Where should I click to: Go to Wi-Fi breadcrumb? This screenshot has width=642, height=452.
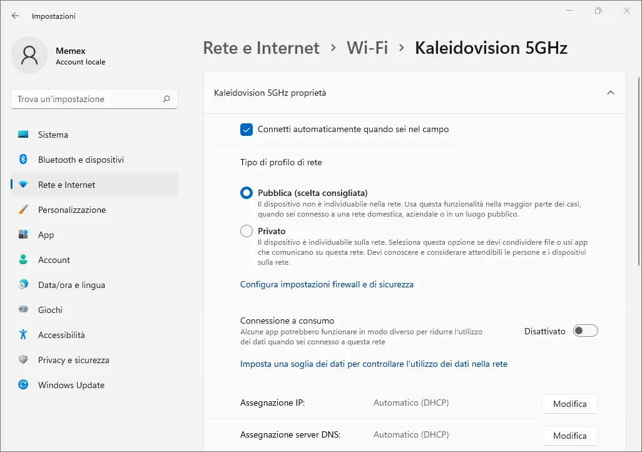(x=367, y=48)
